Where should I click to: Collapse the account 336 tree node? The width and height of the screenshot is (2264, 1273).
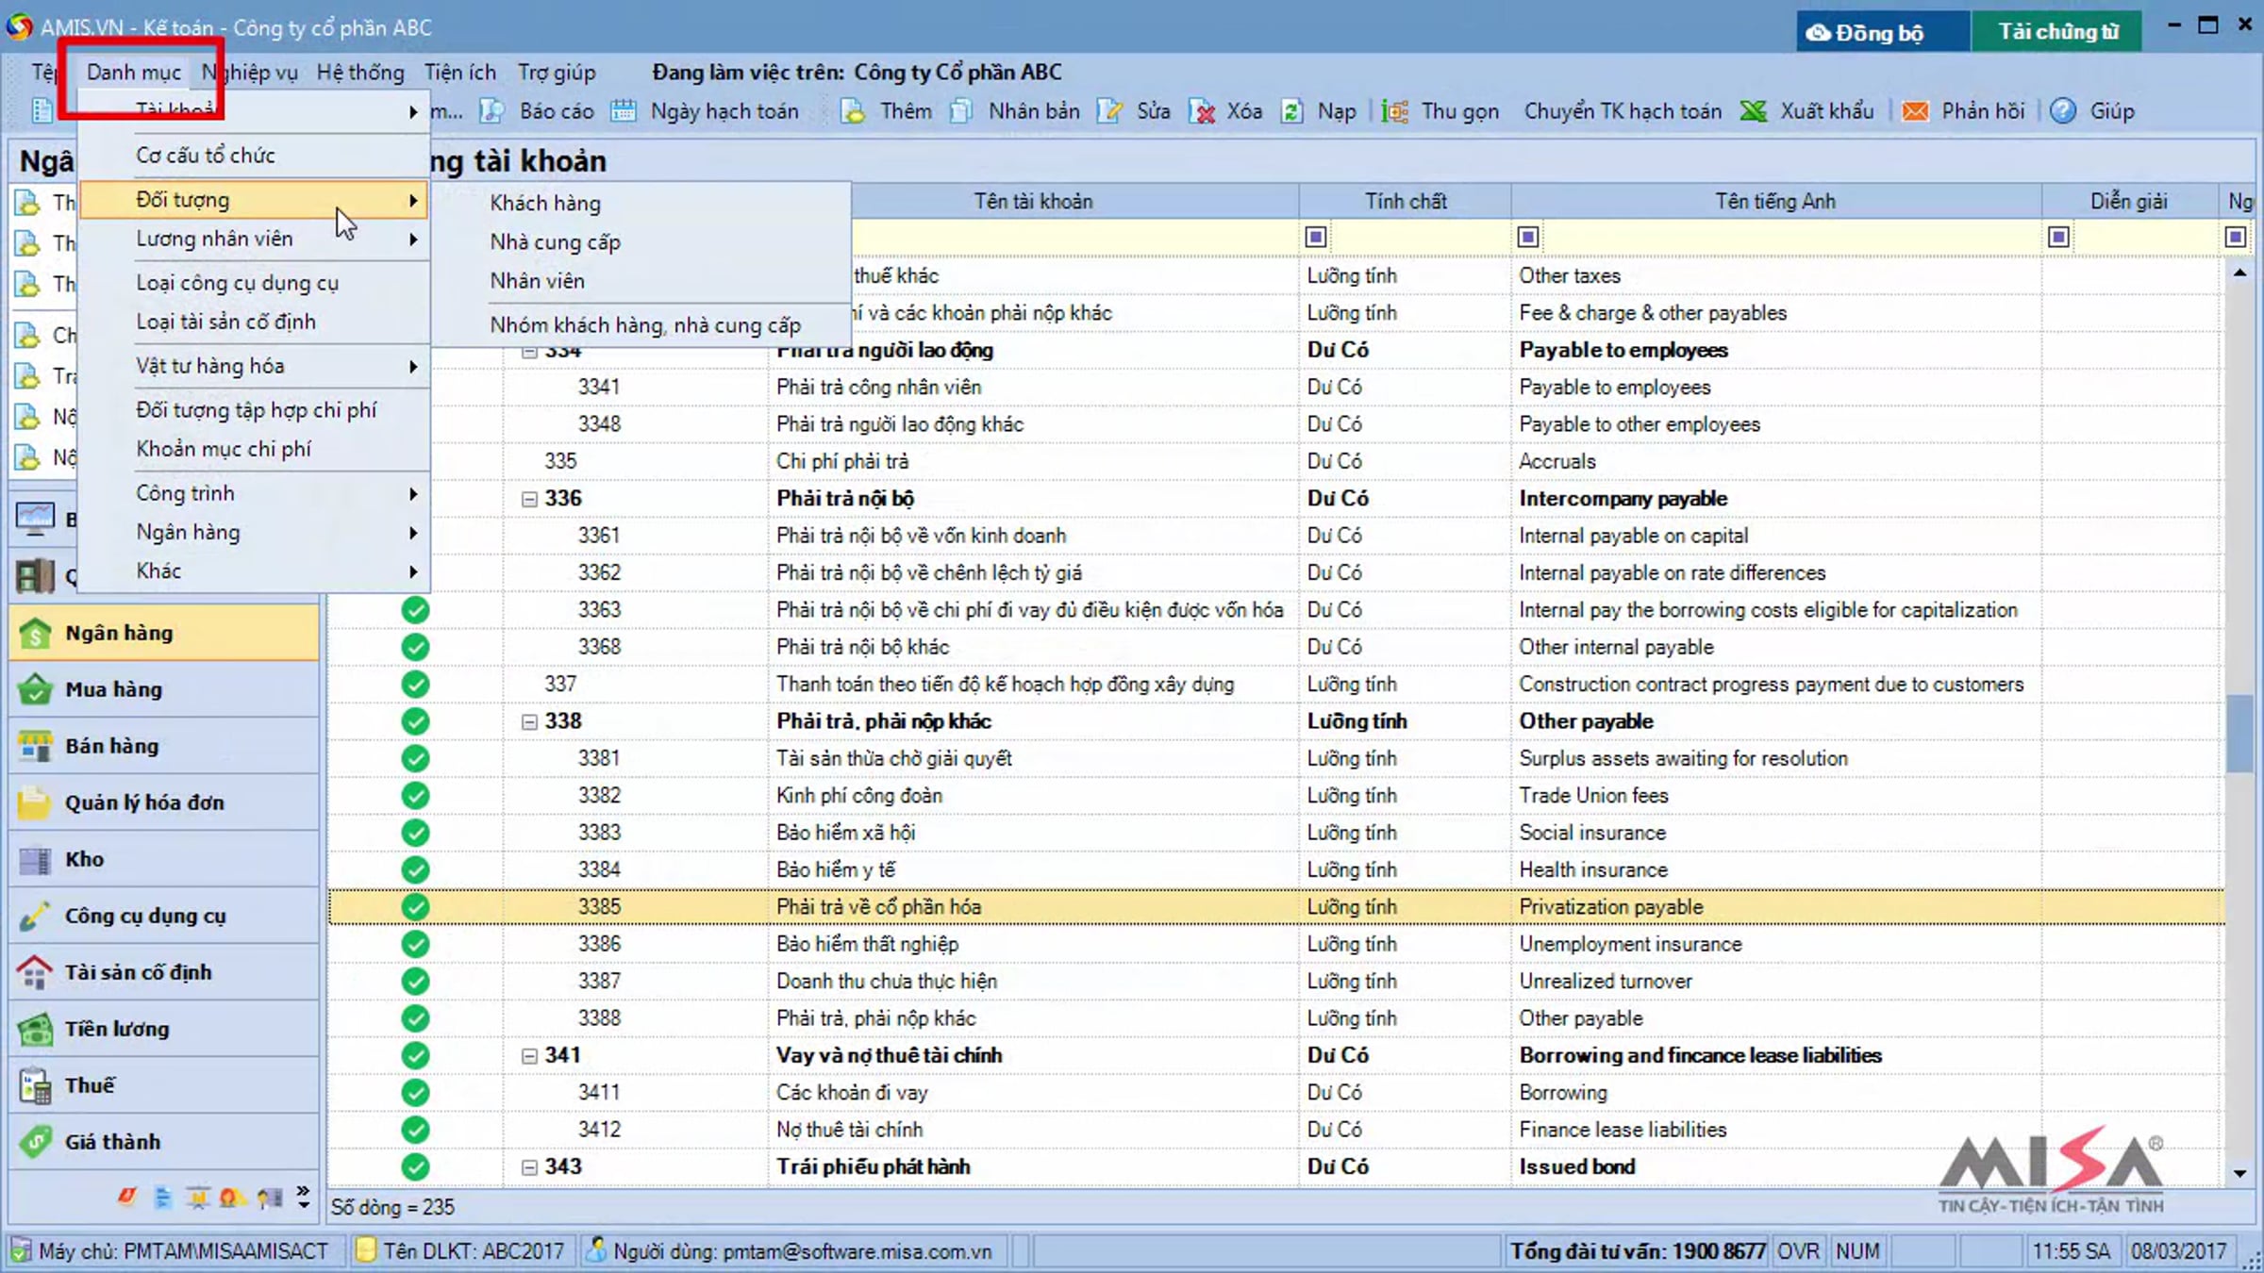[x=529, y=499]
